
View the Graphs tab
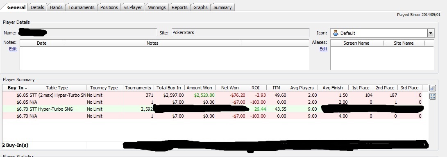coord(200,7)
